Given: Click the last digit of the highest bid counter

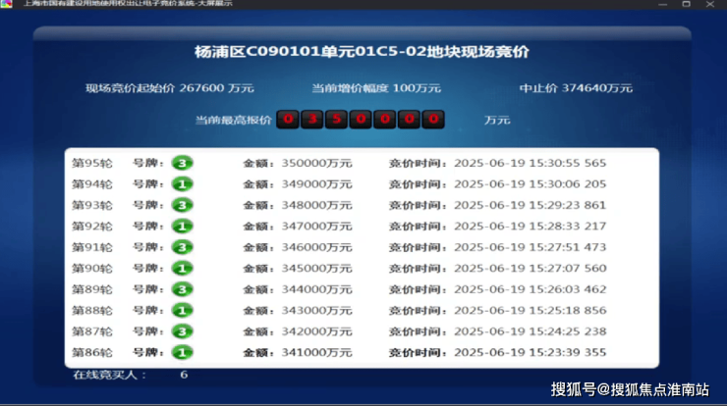Looking at the screenshot, I should click(433, 120).
